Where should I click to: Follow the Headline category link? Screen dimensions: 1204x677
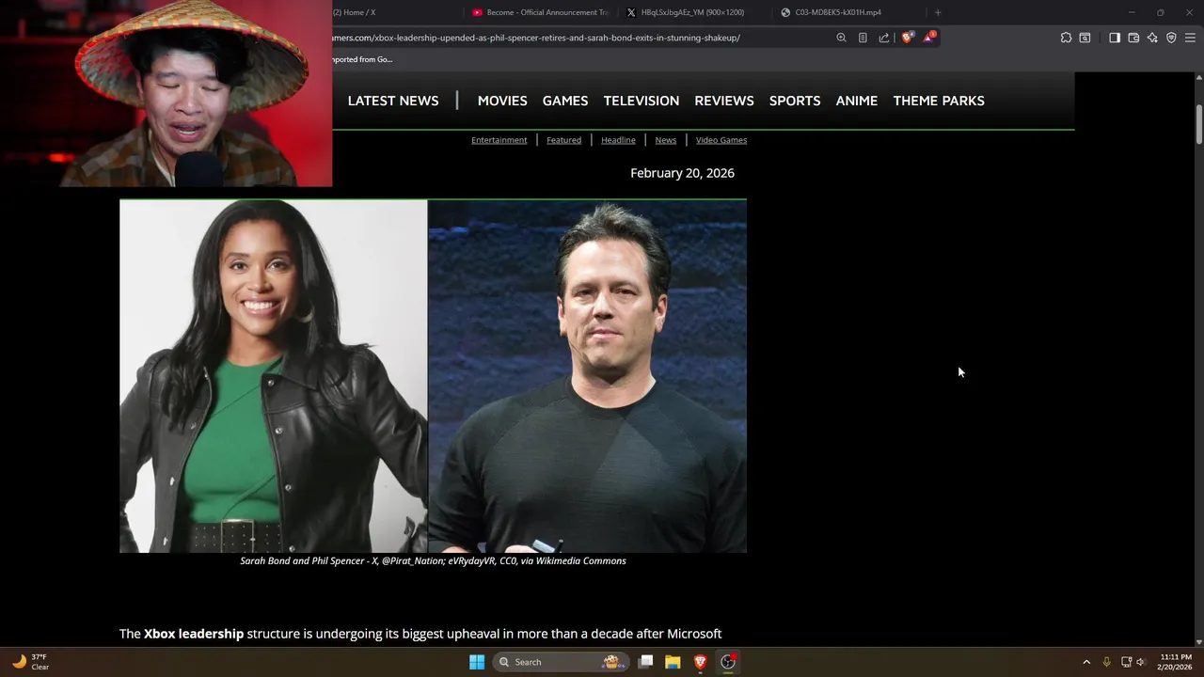(x=618, y=140)
